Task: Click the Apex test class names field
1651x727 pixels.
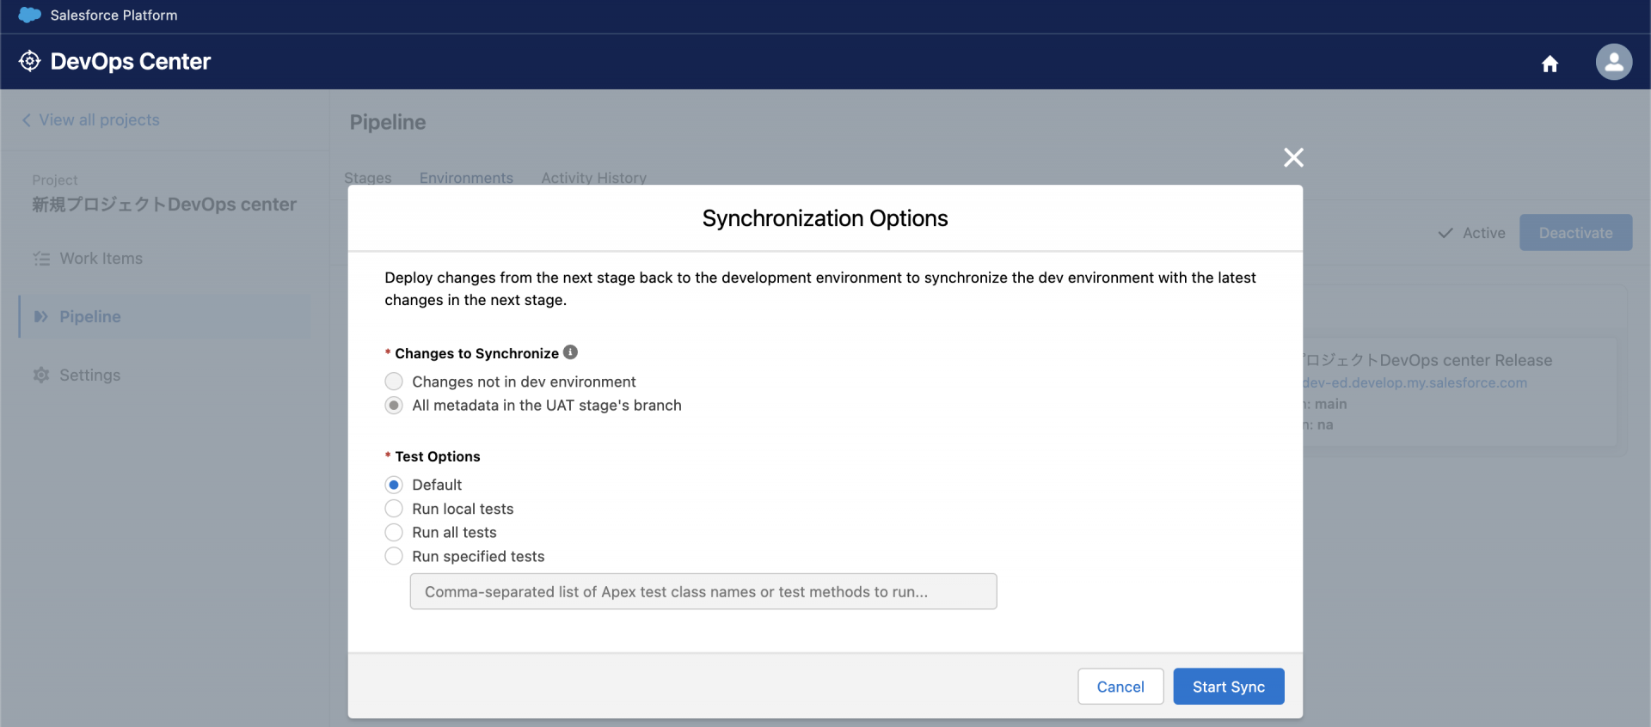Action: pyautogui.click(x=703, y=592)
